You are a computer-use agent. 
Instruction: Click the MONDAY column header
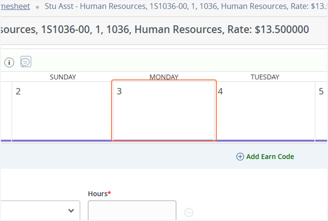(164, 77)
